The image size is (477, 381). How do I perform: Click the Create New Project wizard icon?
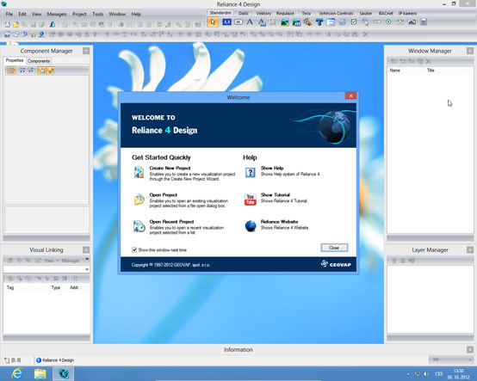pyautogui.click(x=139, y=172)
